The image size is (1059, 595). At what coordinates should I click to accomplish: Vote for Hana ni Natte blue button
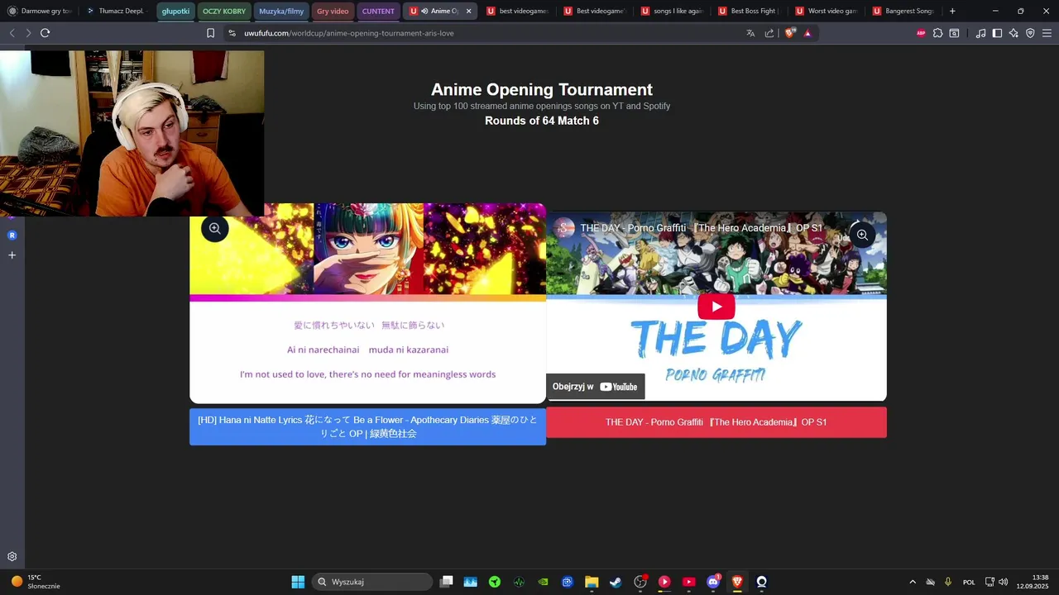(367, 426)
